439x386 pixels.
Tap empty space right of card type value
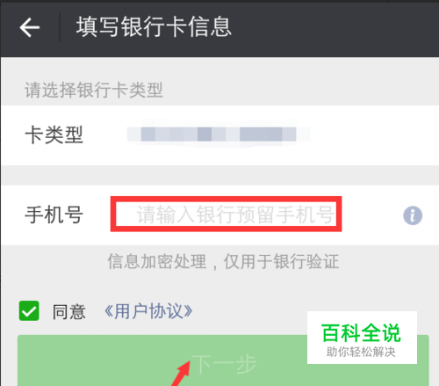[371, 135]
